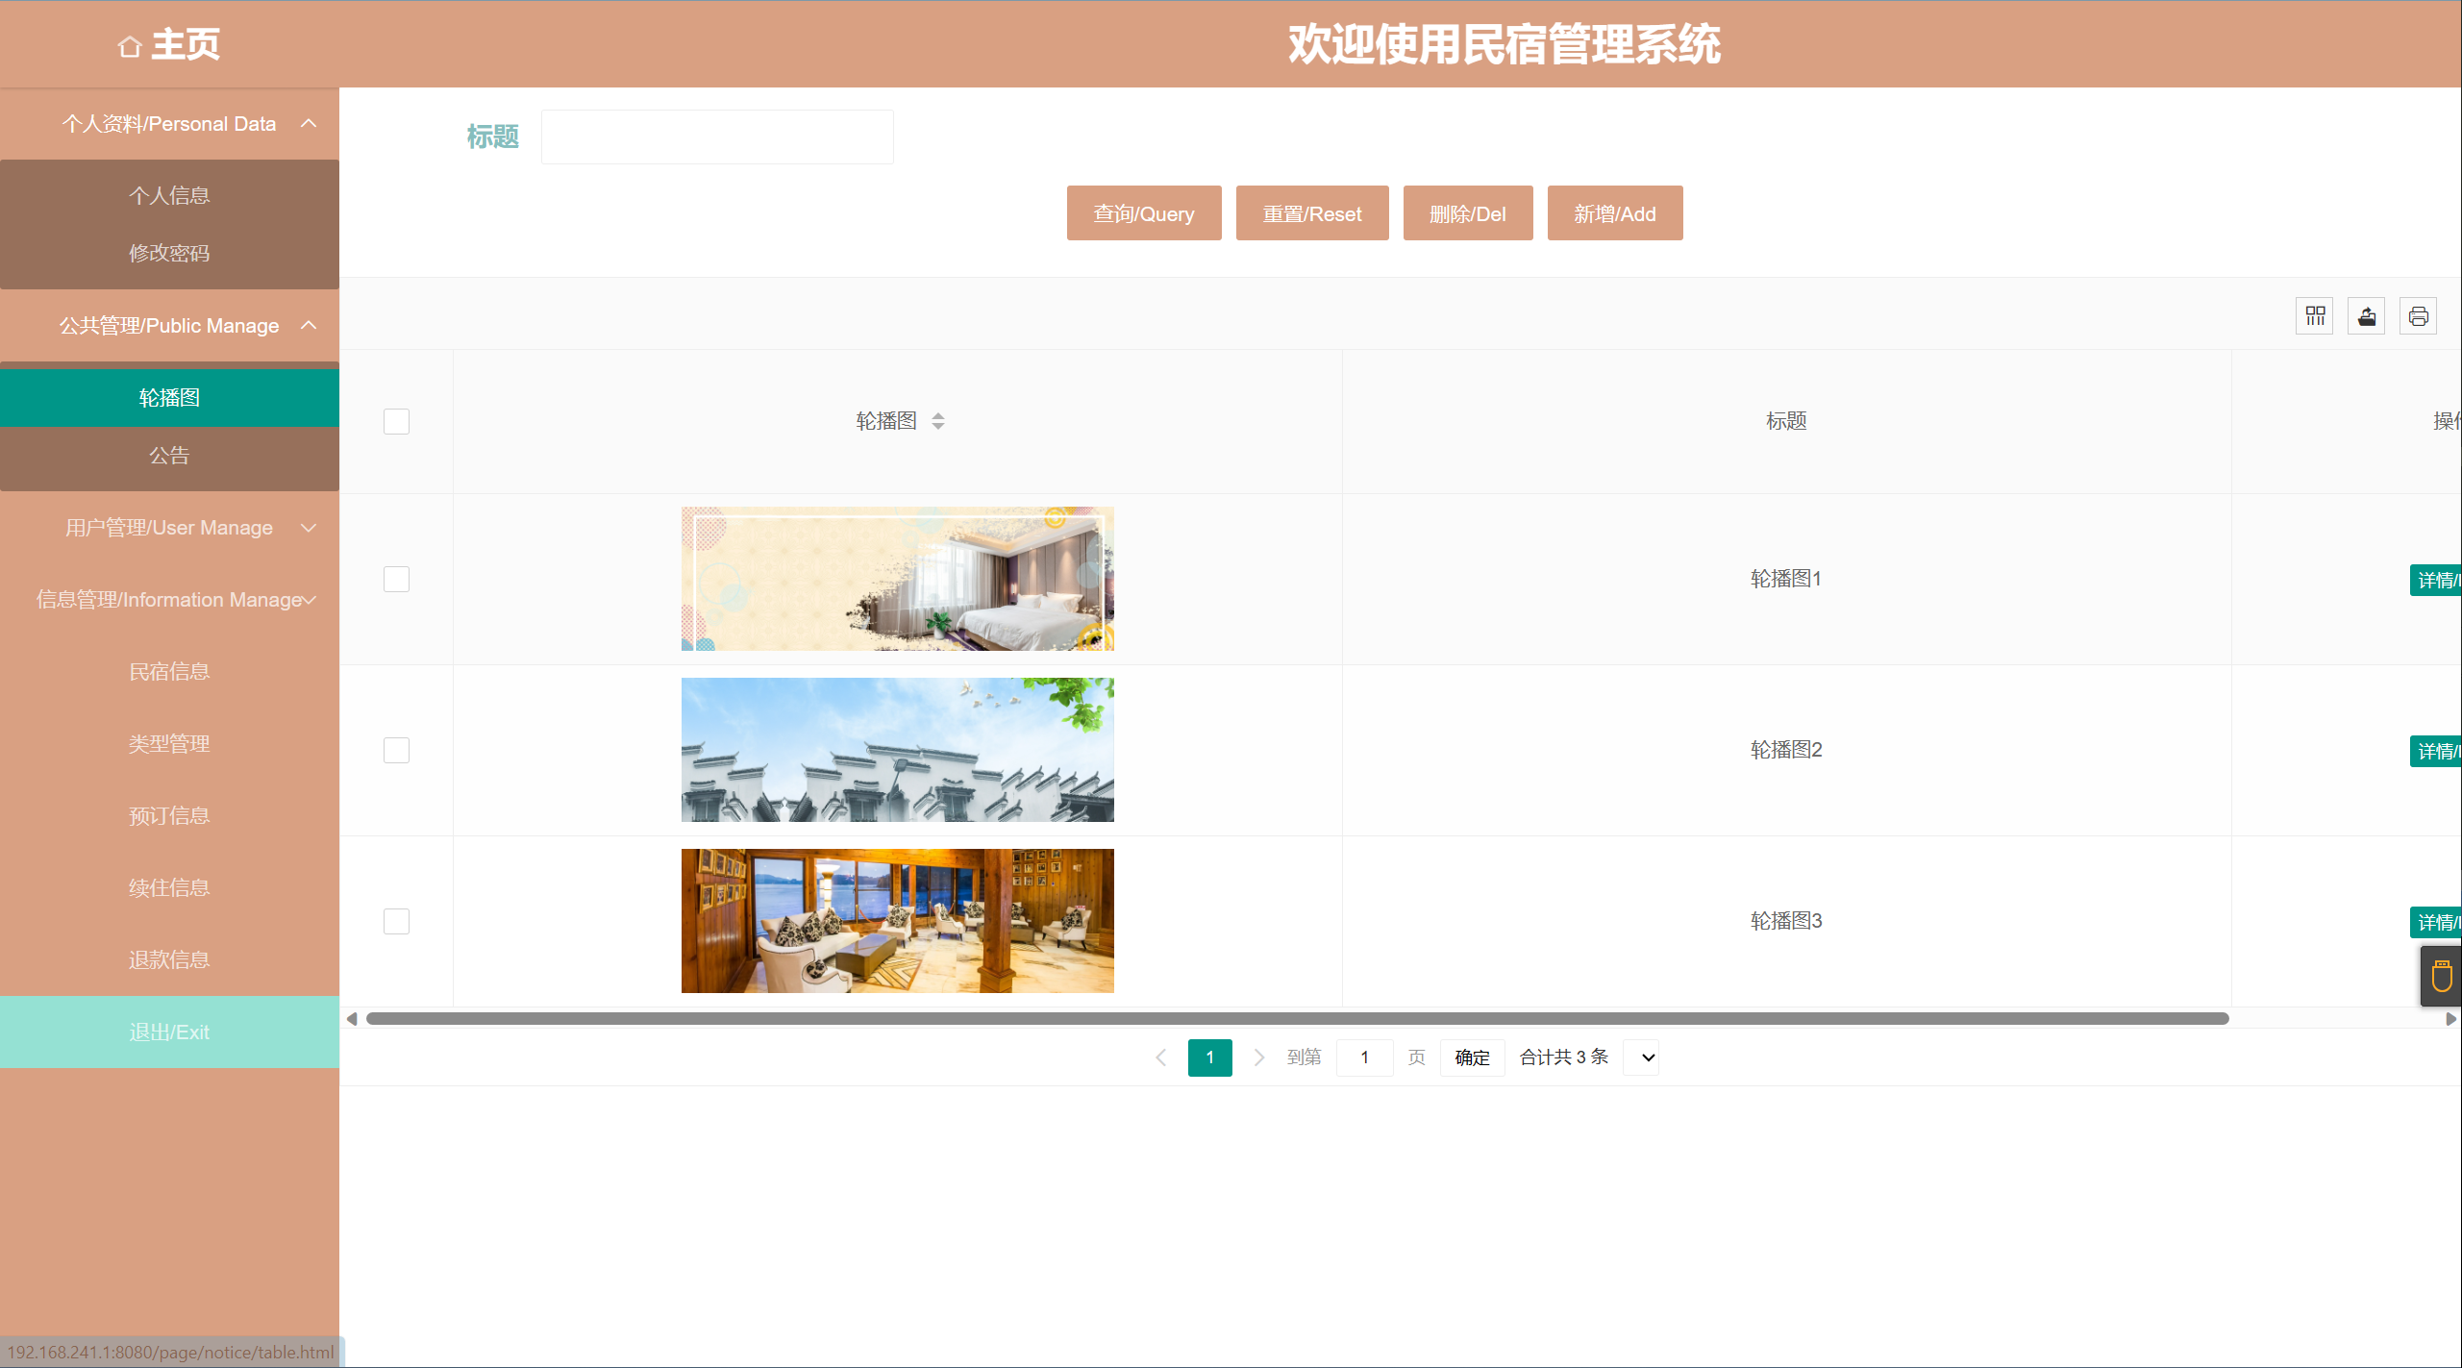Check the 轮播图1 row checkbox
2462x1368 pixels.
point(396,579)
